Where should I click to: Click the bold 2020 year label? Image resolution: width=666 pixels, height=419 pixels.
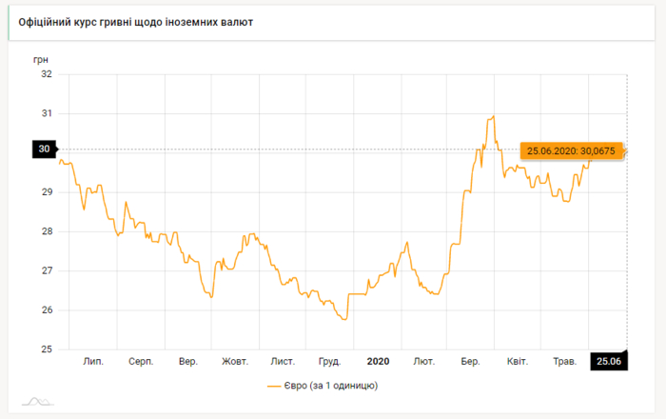click(378, 361)
